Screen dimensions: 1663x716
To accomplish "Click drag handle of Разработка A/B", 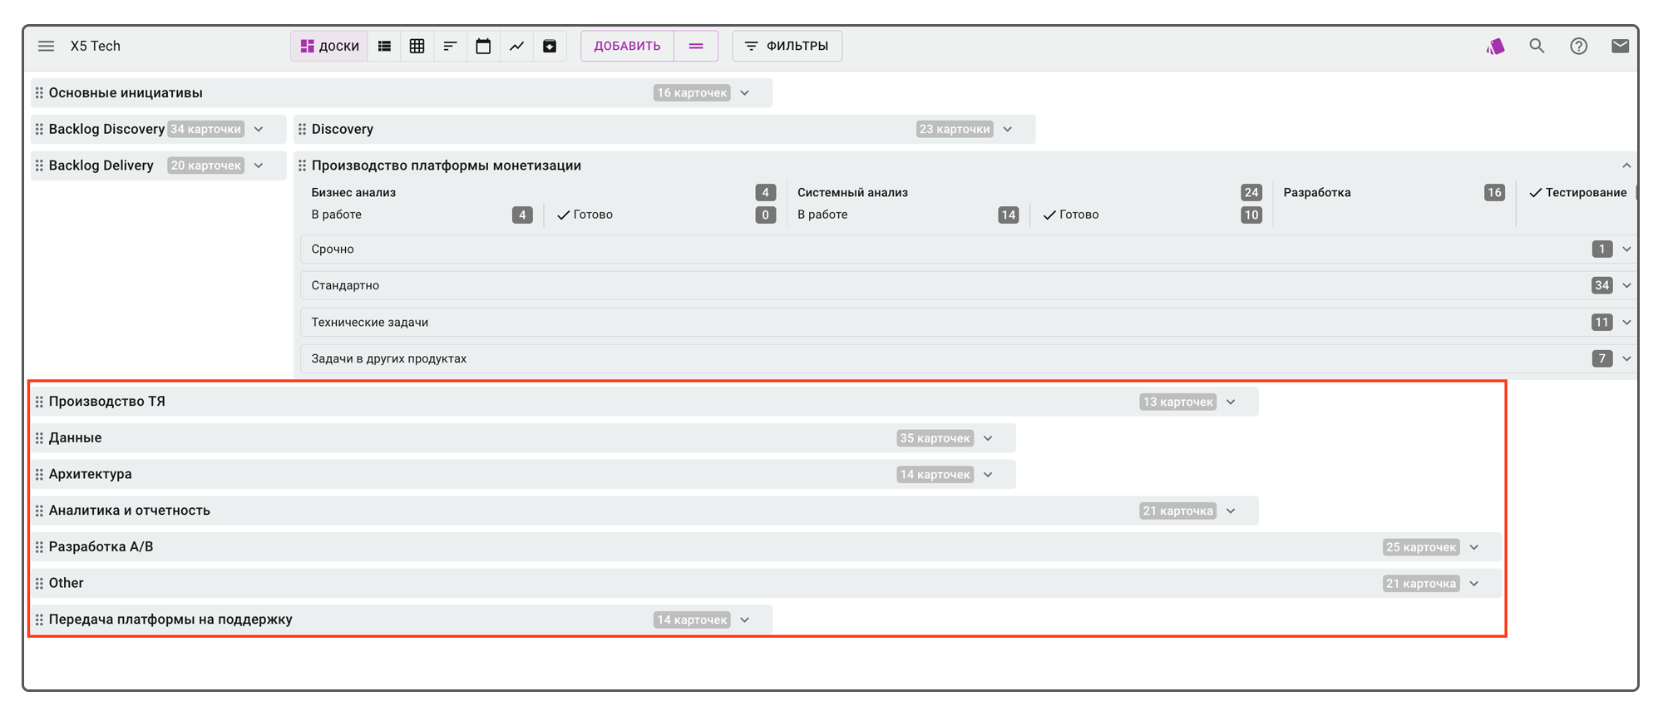I will (x=39, y=548).
